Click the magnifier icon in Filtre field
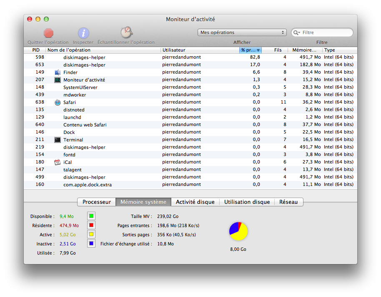Screen dimensions: 381x297 (x=296, y=32)
